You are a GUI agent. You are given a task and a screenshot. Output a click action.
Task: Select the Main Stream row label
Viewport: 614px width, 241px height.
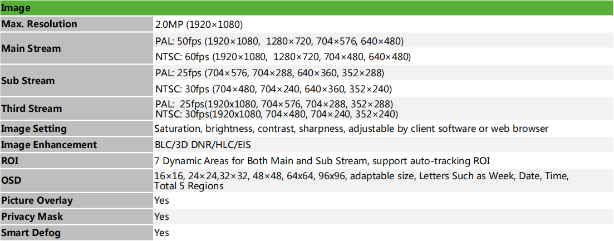(x=76, y=48)
